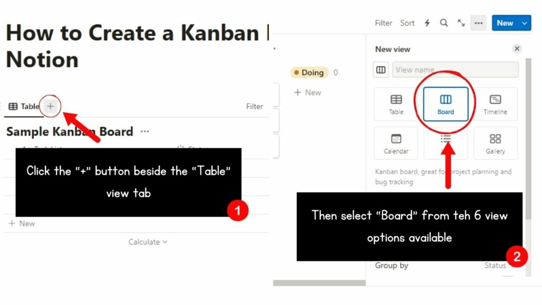
Task: Open the three-dot more options menu
Action: point(478,23)
